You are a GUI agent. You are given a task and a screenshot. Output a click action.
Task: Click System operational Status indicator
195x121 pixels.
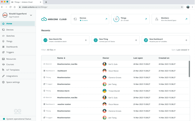coord(19,119)
